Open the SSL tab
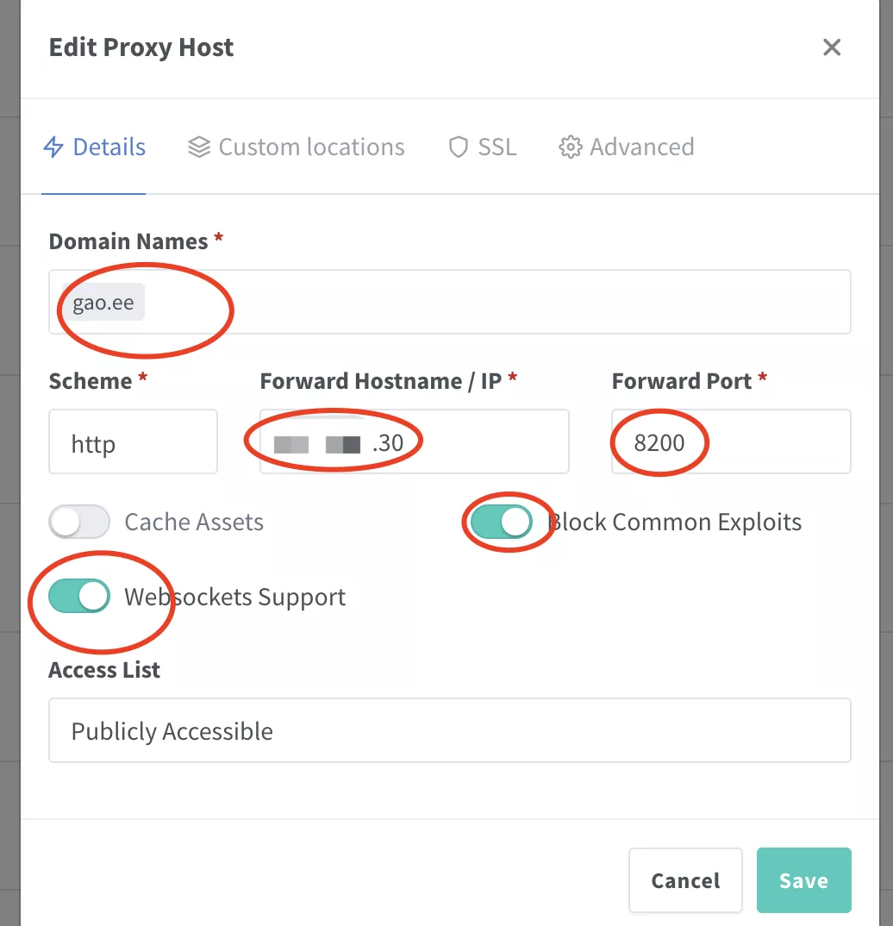893x926 pixels. [x=496, y=147]
